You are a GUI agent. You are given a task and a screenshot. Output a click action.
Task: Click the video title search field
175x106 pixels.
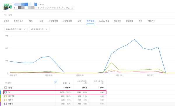pyautogui.click(x=43, y=8)
